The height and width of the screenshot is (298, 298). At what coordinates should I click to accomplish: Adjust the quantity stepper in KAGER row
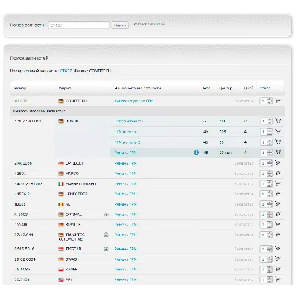[270, 269]
